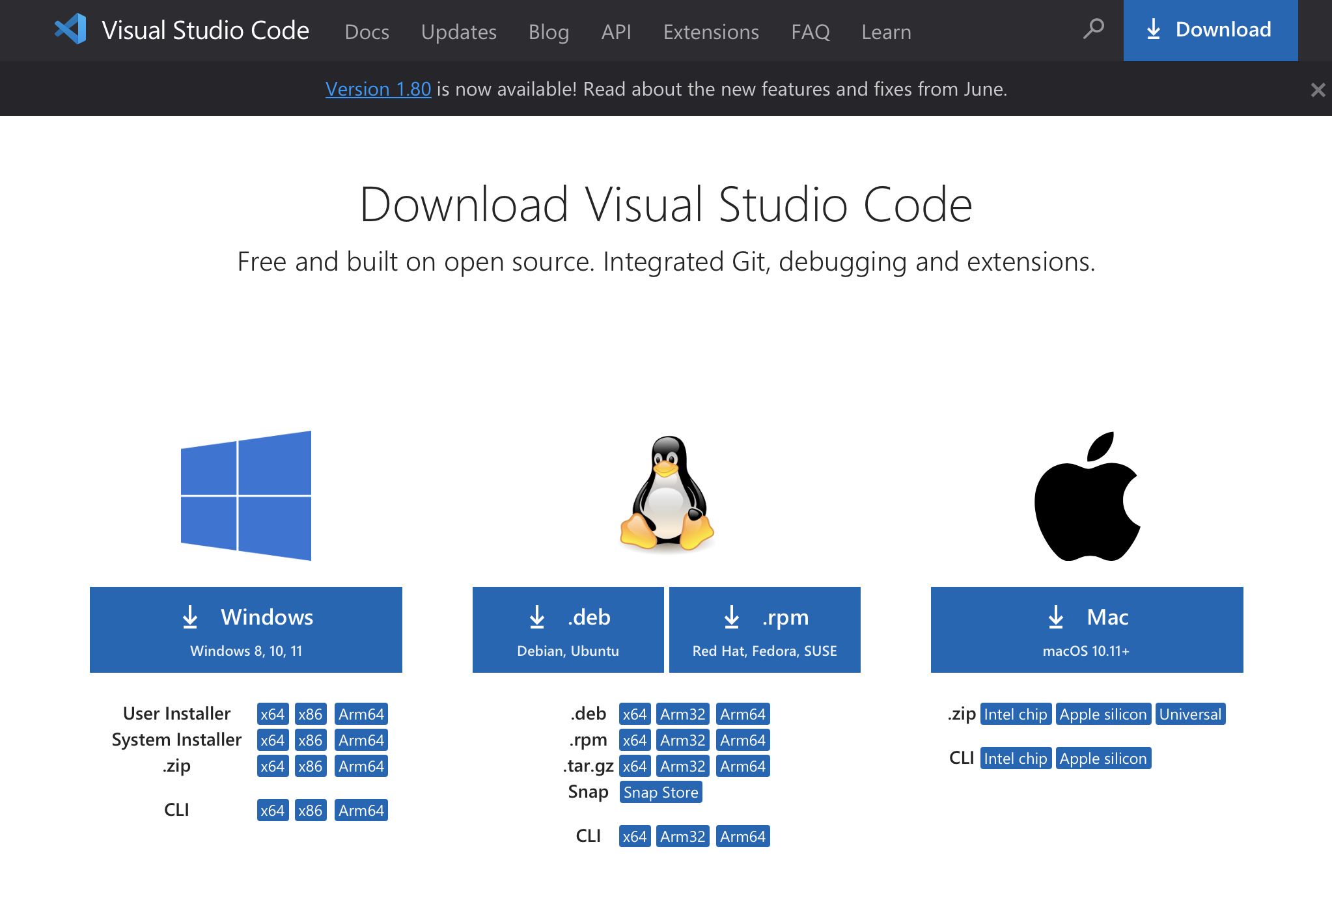Screen dimensions: 1332x920
Task: Download Windows CLI Arm64
Action: (361, 811)
